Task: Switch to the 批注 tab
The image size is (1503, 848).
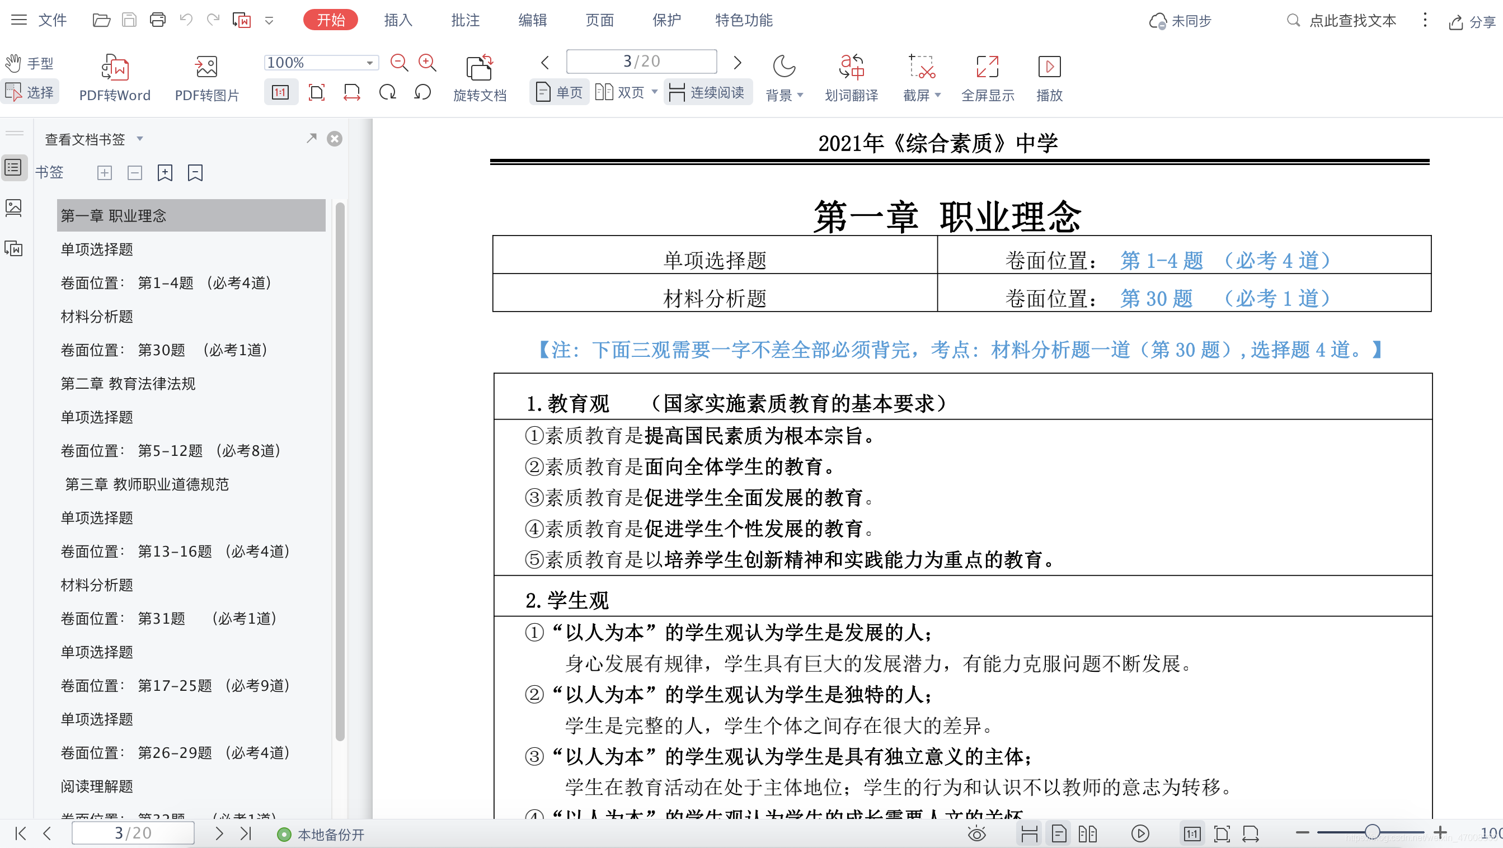Action: 465,20
